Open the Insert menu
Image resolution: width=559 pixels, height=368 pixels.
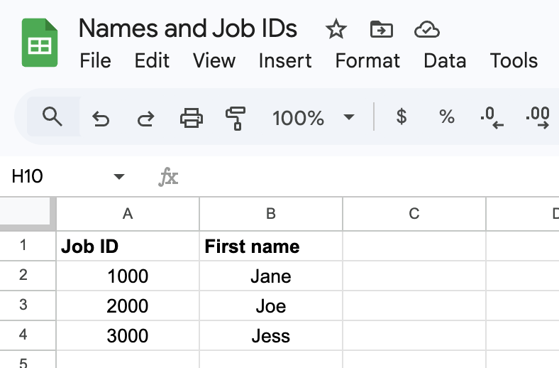click(x=285, y=61)
